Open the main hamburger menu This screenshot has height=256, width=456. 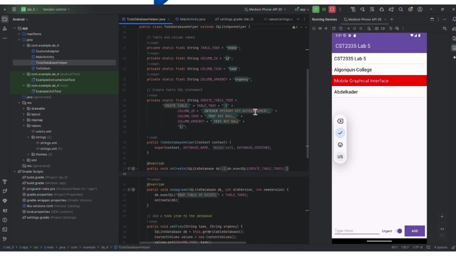pyautogui.click(x=14, y=9)
